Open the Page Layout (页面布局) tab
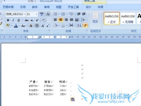 click(8, 7)
